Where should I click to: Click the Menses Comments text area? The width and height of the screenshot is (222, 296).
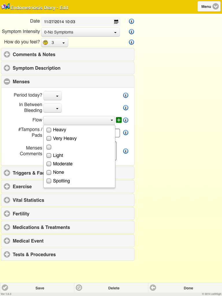tap(116, 151)
